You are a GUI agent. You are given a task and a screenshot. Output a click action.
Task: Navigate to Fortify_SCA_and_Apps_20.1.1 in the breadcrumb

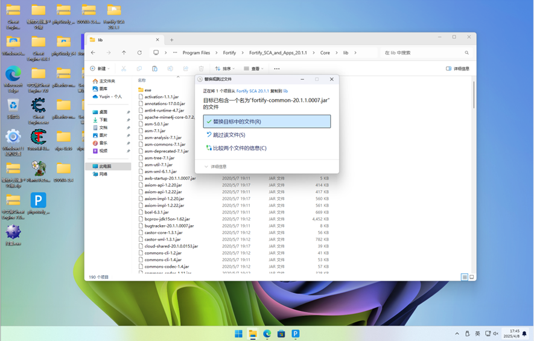[x=278, y=53]
